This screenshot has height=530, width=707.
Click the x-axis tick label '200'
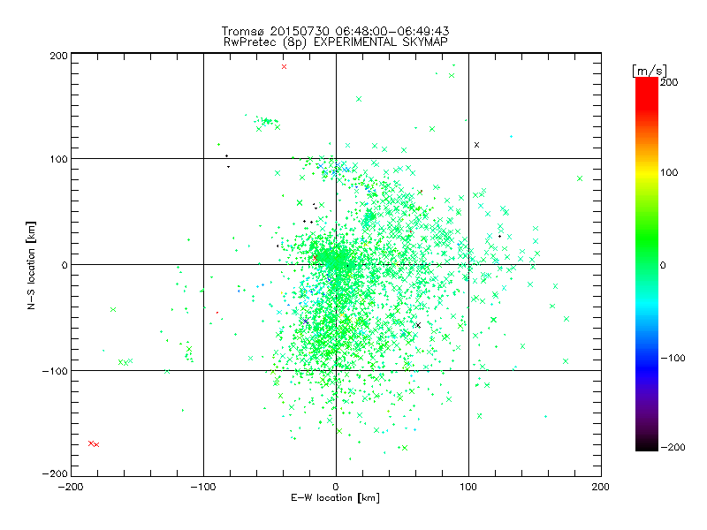(x=601, y=487)
